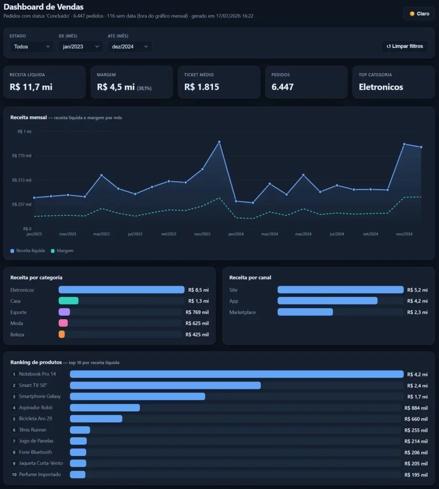Click the Site channel bar
This screenshot has height=489, width=439.
click(341, 290)
